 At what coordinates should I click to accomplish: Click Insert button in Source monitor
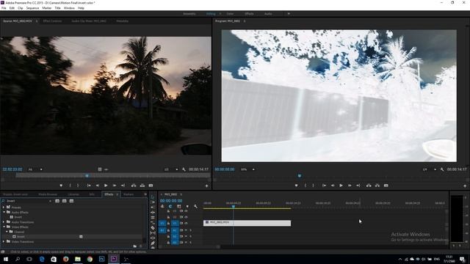134,186
